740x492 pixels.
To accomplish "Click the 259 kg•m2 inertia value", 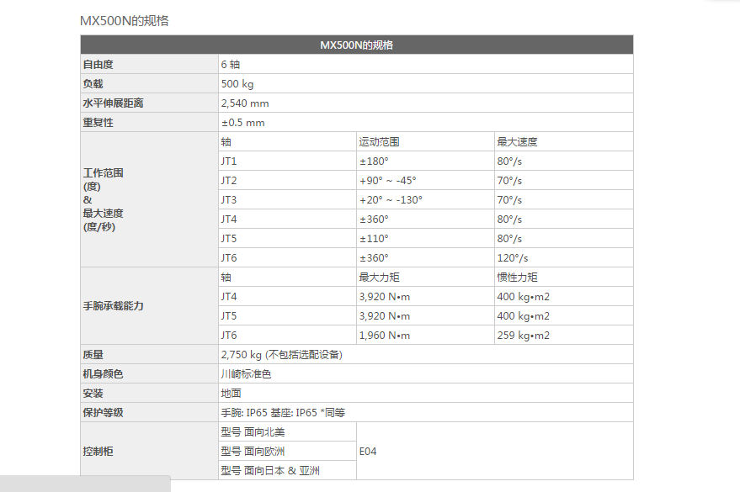I will pos(523,336).
